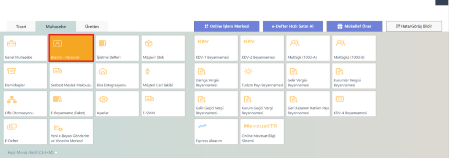
Task: Open the Müşavir Stok tile
Action: tap(163, 48)
